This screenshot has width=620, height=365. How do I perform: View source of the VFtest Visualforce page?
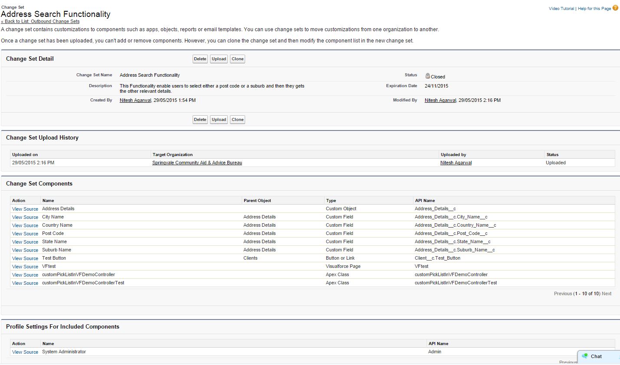25,267
